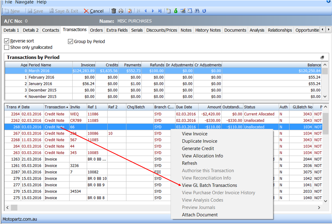Click the Cancel toolbar button
The height and width of the screenshot is (224, 332).
(93, 11)
